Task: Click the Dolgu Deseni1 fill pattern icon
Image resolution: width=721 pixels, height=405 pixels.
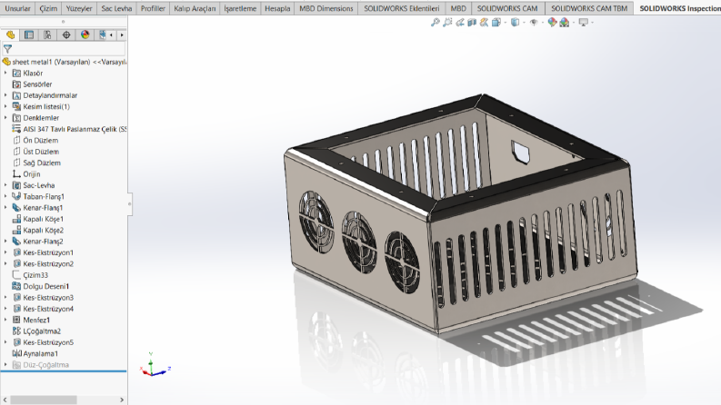Action: tap(16, 286)
